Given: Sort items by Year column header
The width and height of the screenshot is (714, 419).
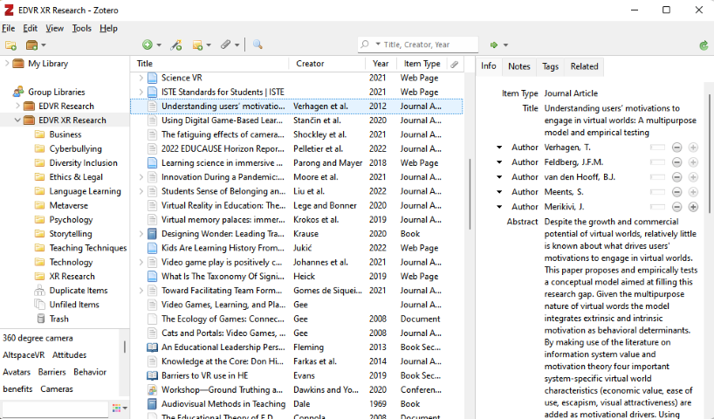Looking at the screenshot, I should [381, 64].
